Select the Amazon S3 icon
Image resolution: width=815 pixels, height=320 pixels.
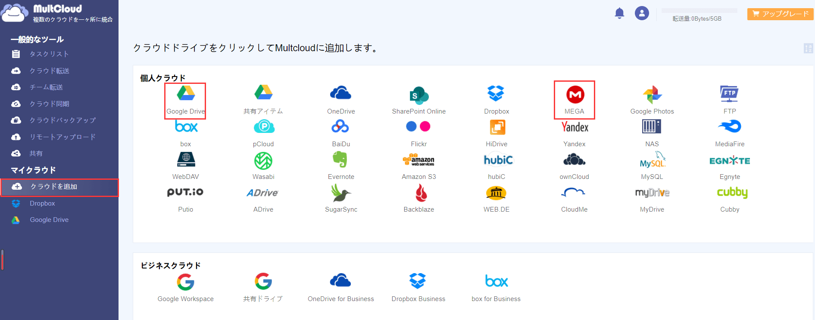tap(418, 160)
